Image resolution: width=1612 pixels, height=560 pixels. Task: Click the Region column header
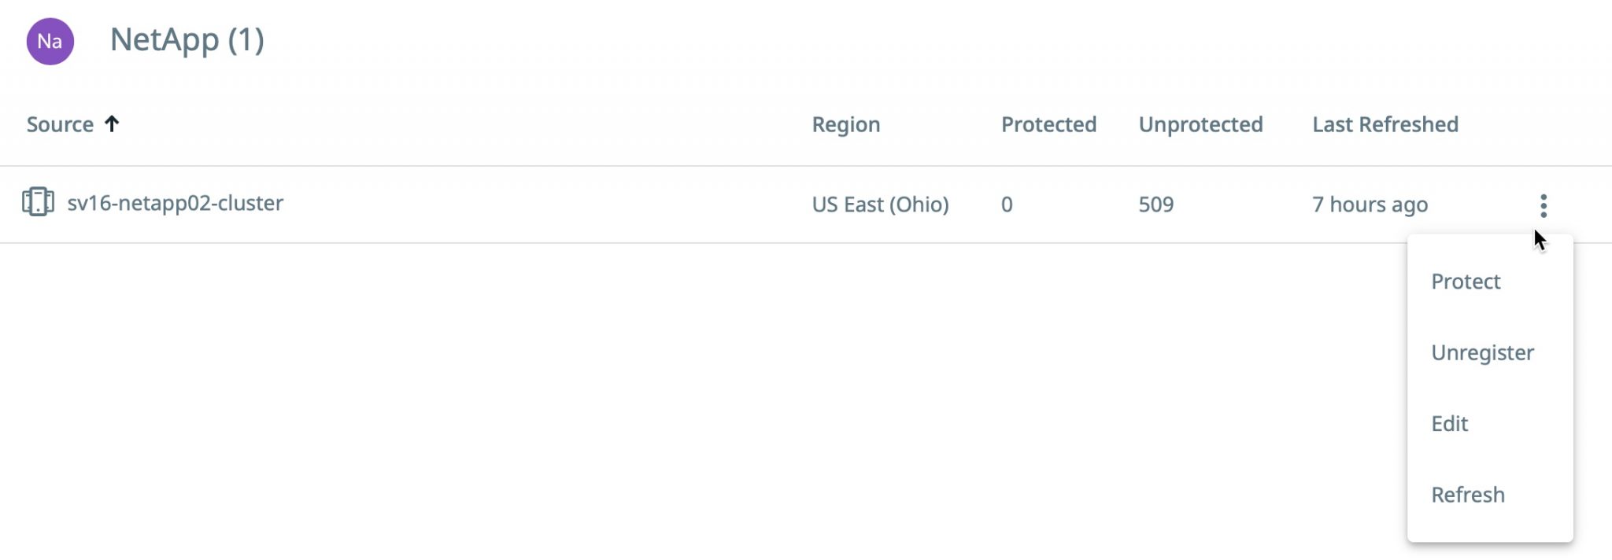pos(845,124)
